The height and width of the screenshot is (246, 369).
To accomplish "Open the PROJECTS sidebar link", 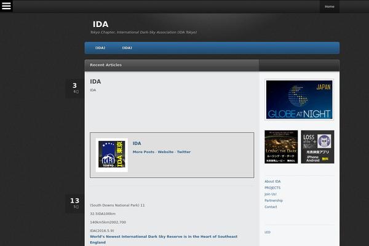I will point(272,188).
